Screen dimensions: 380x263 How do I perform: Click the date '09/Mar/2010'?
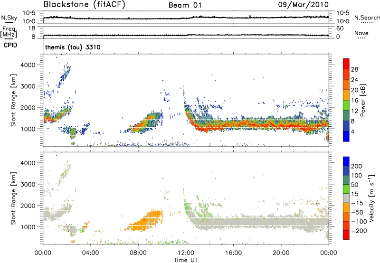pos(303,5)
